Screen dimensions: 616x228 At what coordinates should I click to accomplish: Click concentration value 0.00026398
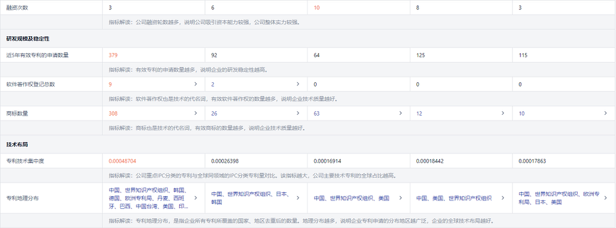(x=225, y=161)
